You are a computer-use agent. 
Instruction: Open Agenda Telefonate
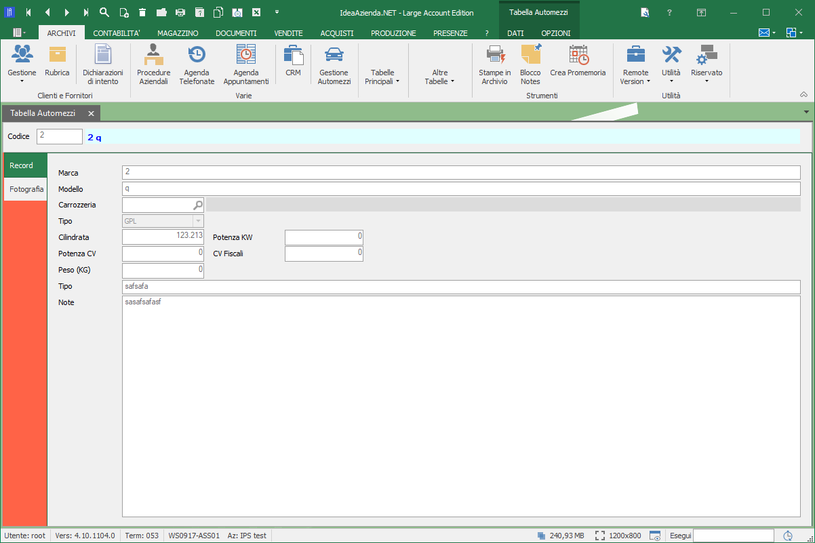point(197,65)
